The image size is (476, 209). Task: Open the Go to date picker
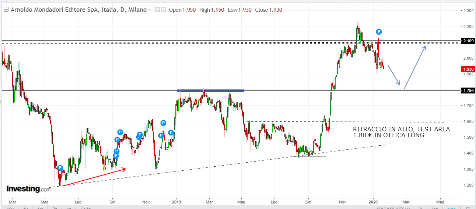point(85,208)
